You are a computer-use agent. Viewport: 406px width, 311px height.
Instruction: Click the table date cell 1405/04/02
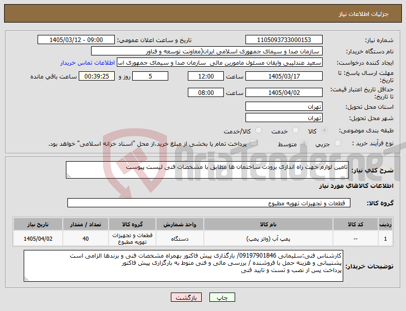38,239
